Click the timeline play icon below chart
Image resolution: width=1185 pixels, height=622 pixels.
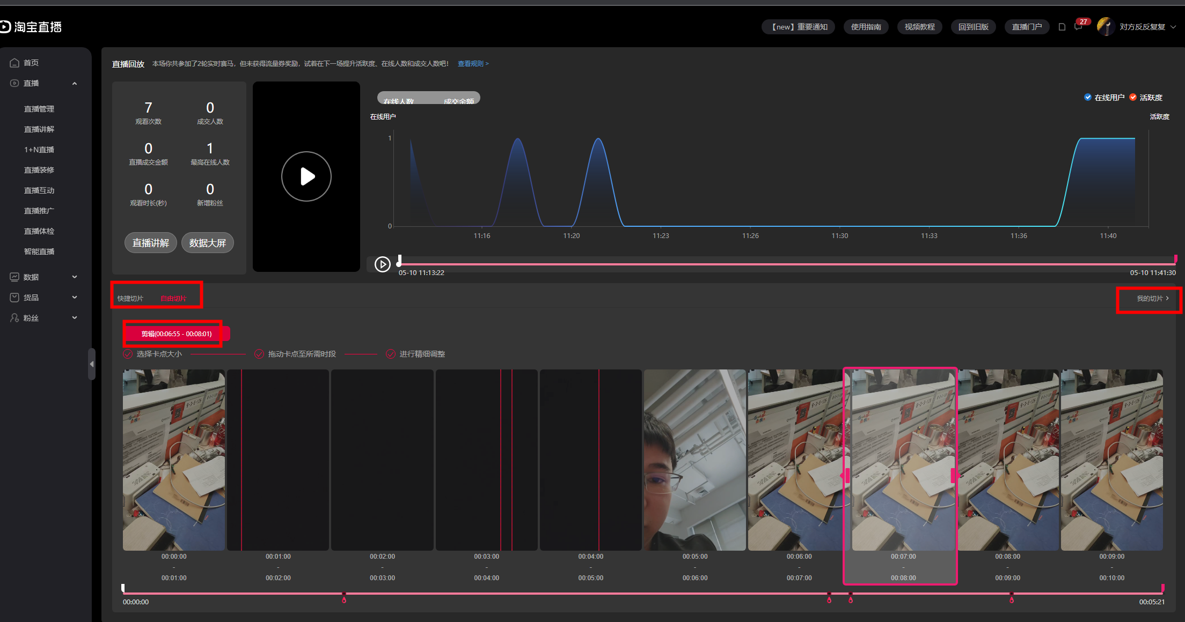pyautogui.click(x=382, y=264)
